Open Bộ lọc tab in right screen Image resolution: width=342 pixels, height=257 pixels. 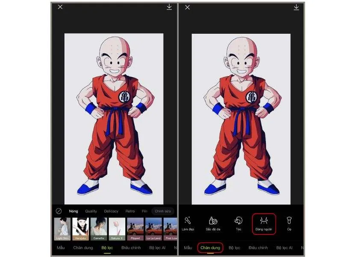click(x=234, y=248)
